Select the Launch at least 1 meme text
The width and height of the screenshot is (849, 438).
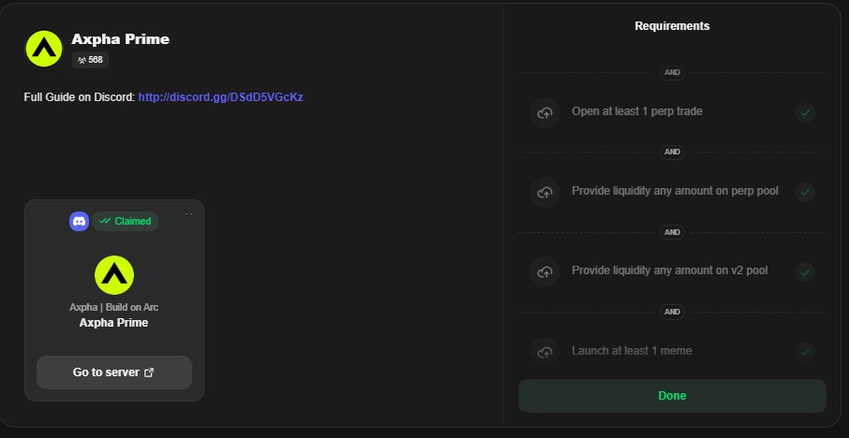pos(632,351)
